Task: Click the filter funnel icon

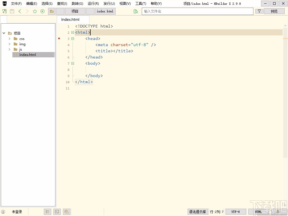Action: [259, 11]
